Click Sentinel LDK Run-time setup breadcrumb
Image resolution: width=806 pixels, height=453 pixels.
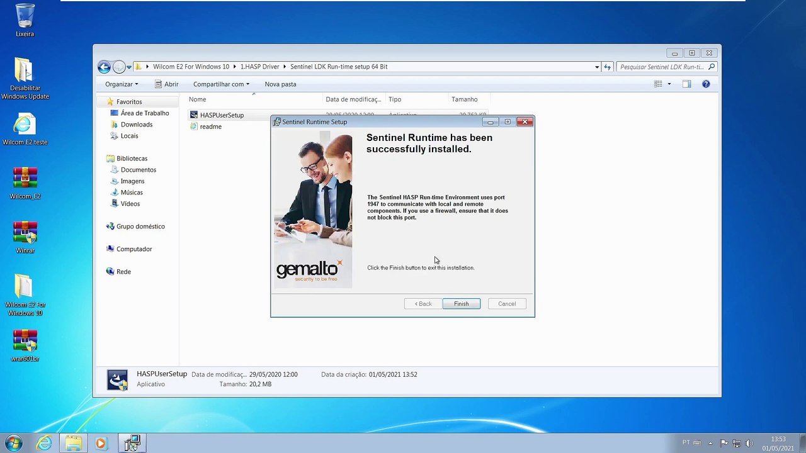339,67
